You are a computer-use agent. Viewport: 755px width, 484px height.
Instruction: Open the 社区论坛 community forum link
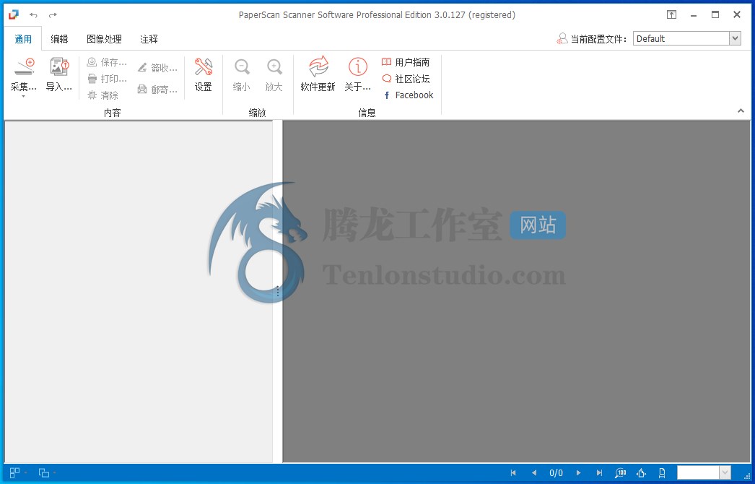point(406,79)
